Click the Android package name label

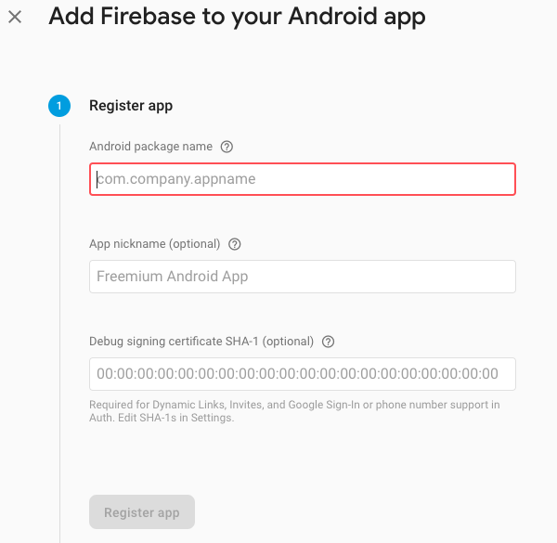[x=150, y=147]
